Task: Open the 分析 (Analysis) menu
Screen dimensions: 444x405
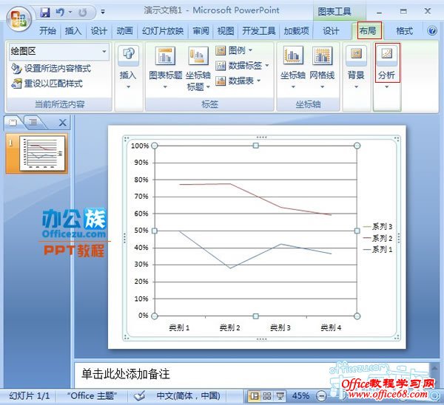Action: pos(386,67)
